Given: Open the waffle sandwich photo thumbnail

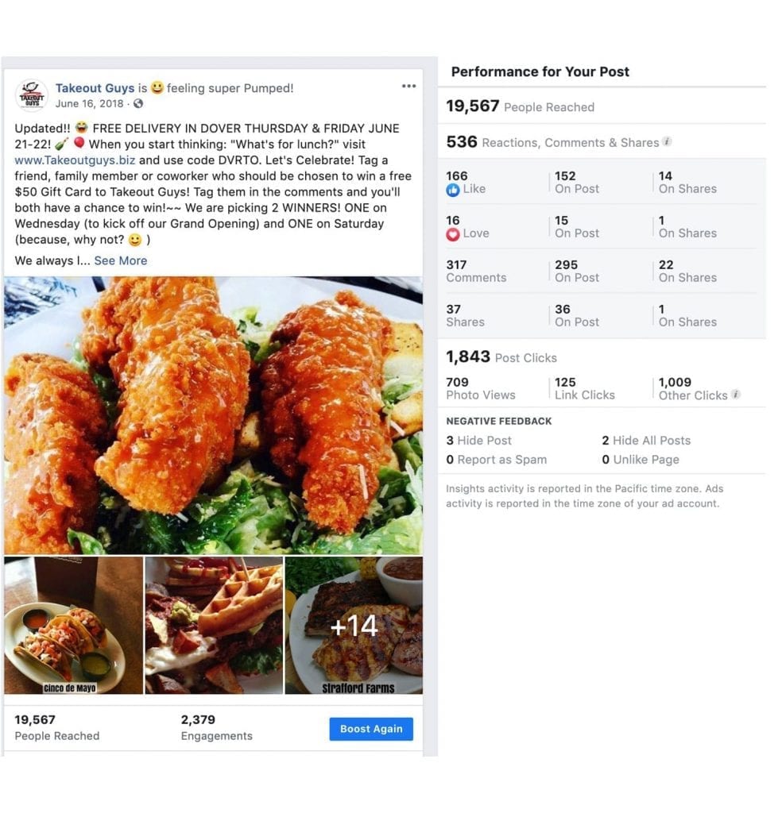Looking at the screenshot, I should (x=215, y=626).
